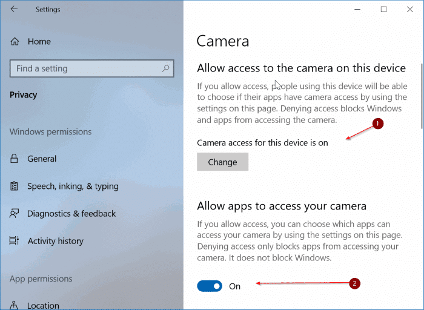Open General privacy settings
This screenshot has height=310, width=424.
[x=42, y=159]
